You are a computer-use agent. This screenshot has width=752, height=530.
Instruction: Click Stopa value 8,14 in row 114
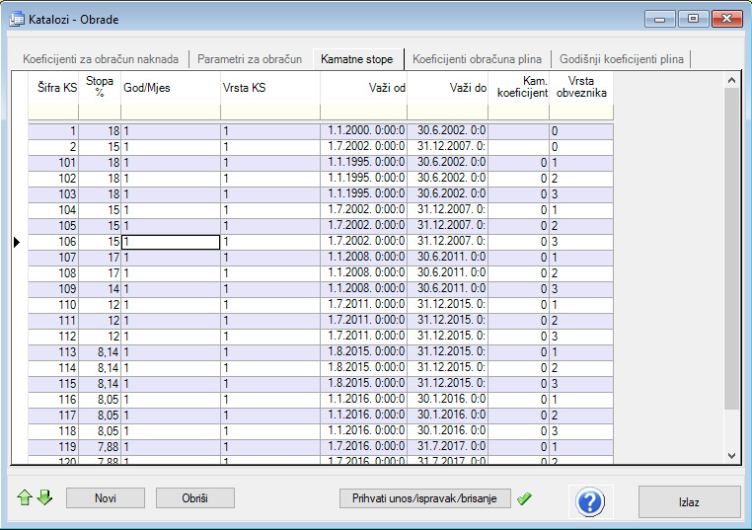point(100,368)
